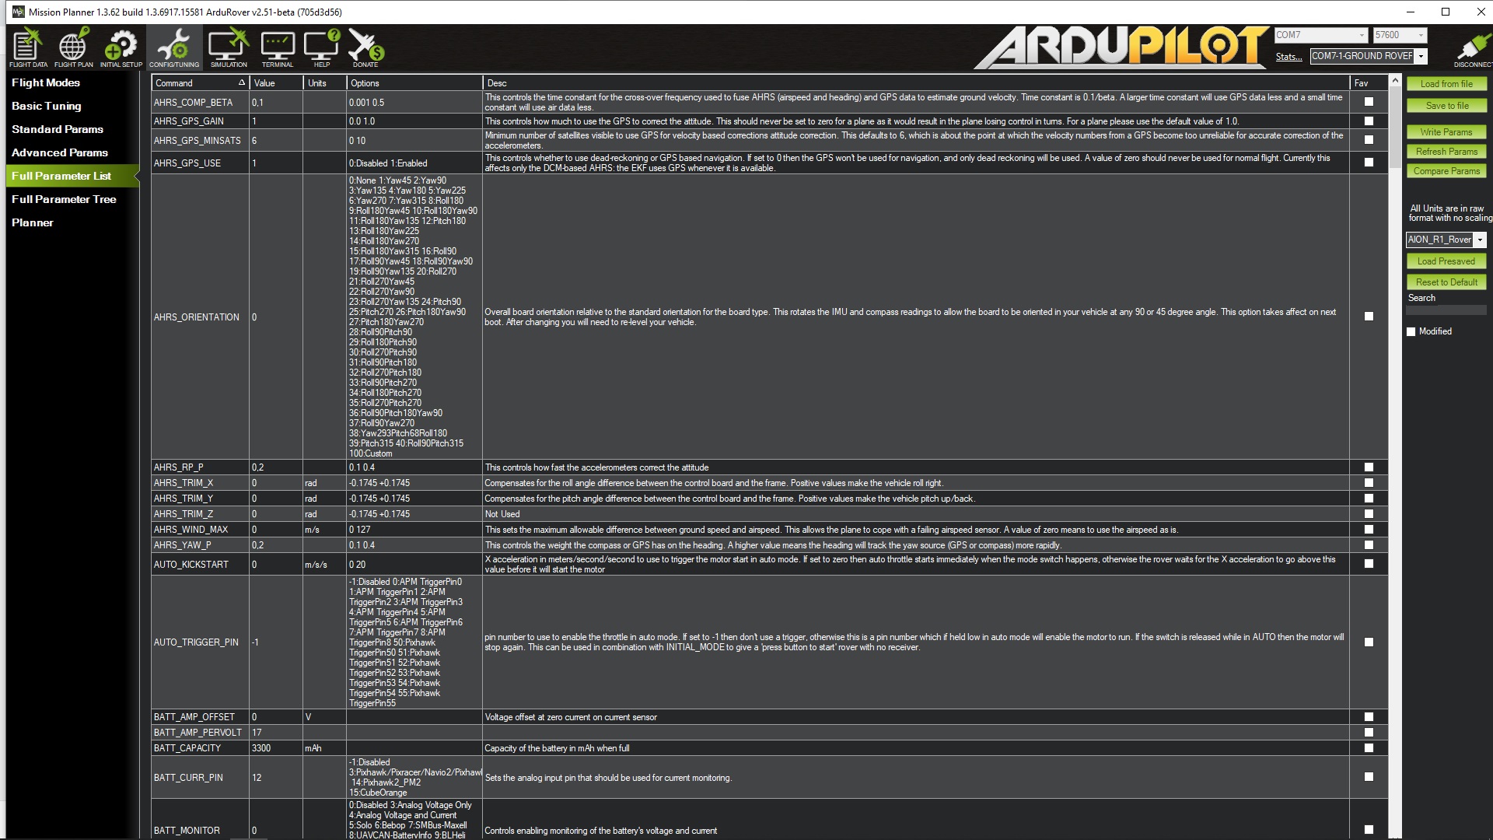Open the AION_R1_Rover preset dropdown

point(1480,240)
